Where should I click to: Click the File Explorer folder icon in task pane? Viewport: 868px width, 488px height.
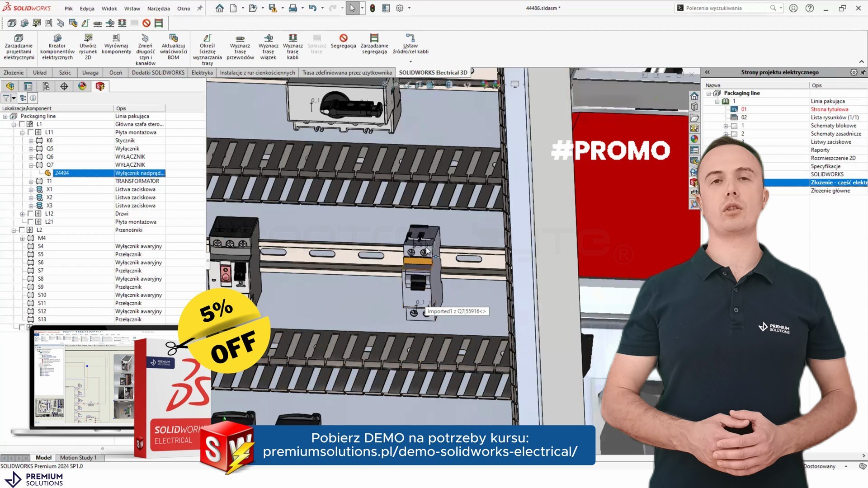tap(694, 117)
